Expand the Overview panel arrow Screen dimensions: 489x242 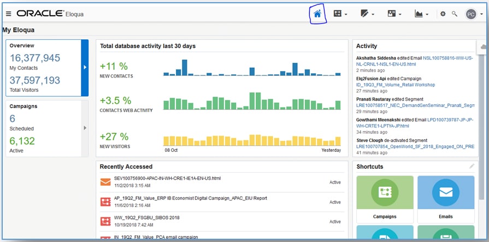[x=85, y=67]
